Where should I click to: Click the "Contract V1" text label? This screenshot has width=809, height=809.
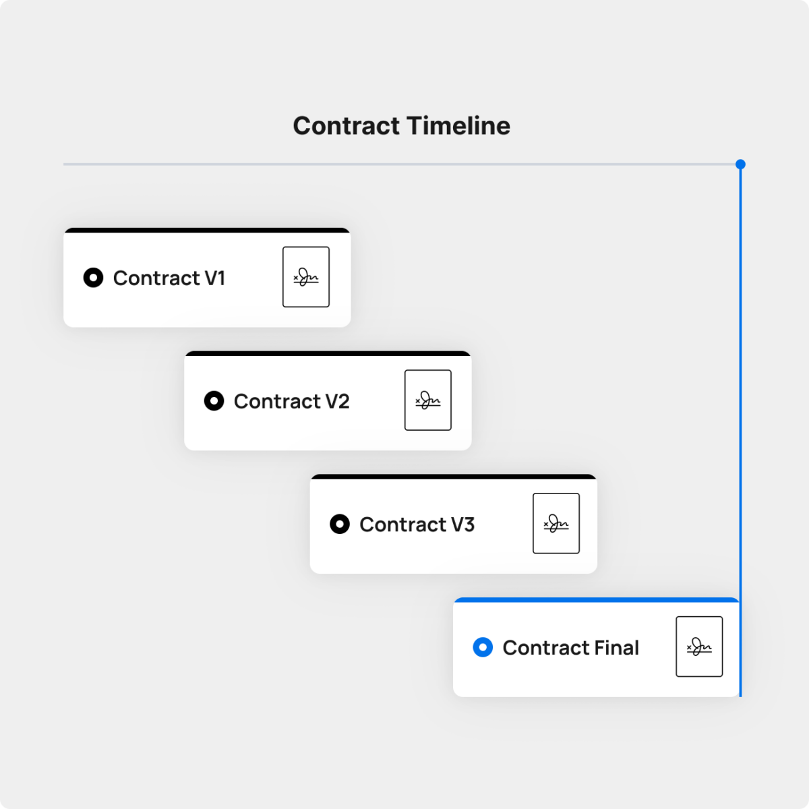pyautogui.click(x=169, y=278)
